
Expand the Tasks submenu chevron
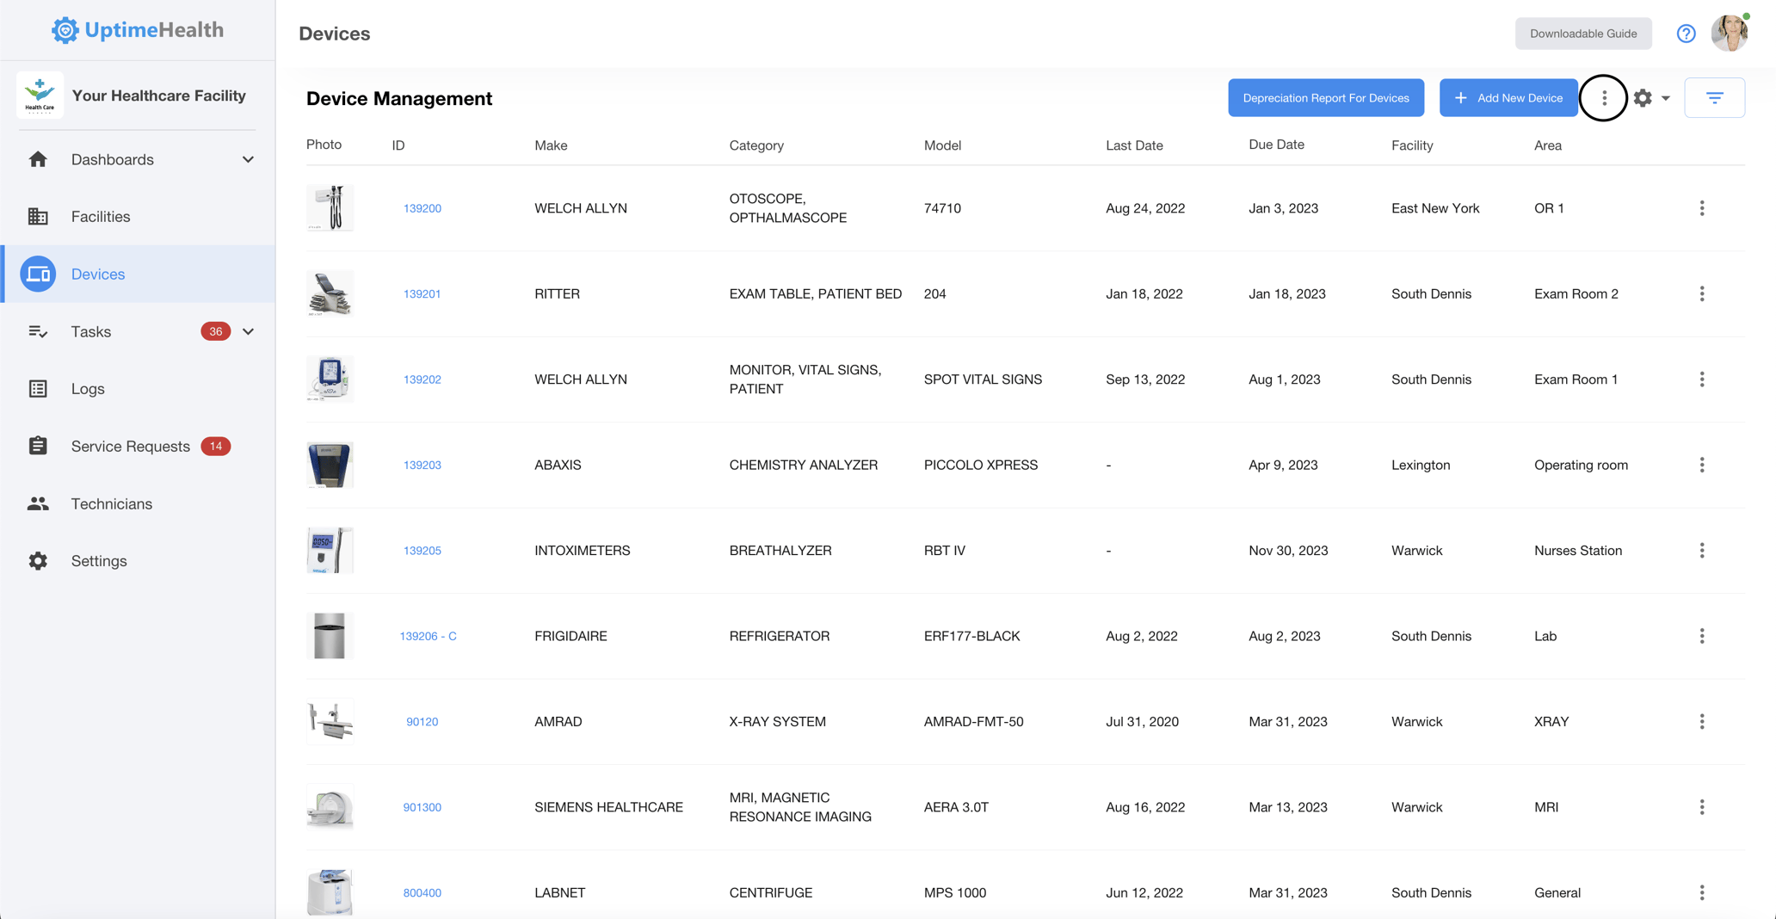[x=248, y=332]
